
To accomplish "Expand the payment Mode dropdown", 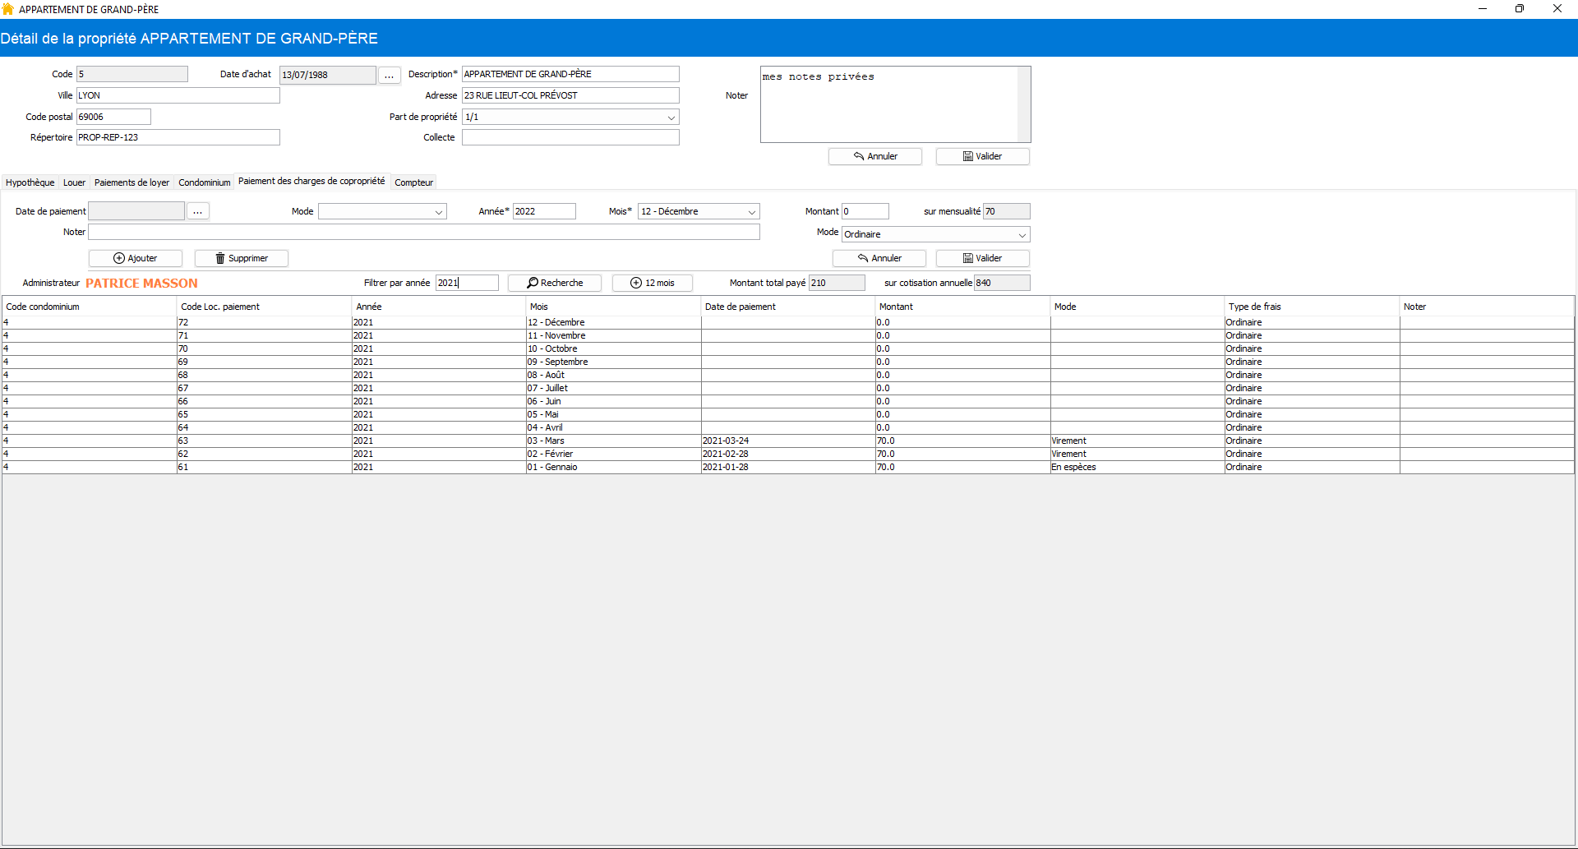I will (438, 212).
